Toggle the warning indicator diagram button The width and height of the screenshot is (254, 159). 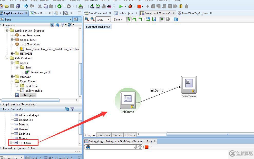pos(168,19)
